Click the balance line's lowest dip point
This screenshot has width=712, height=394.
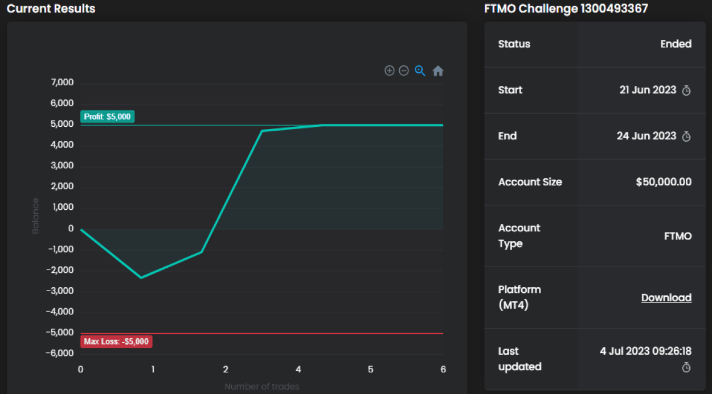click(141, 277)
